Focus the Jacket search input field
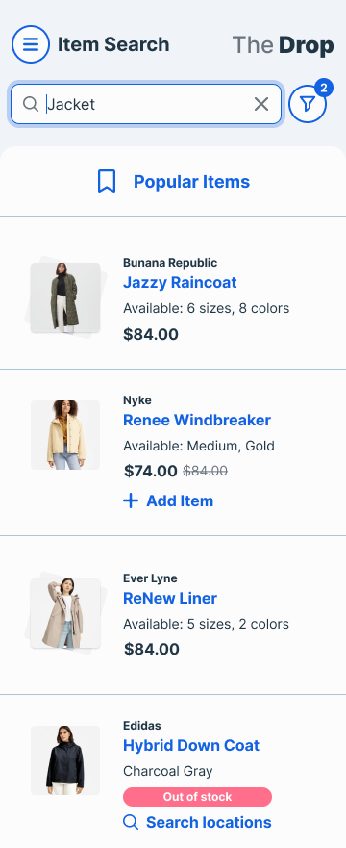 tap(146, 104)
